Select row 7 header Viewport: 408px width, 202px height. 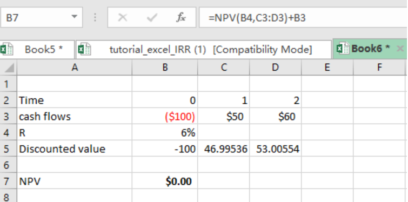point(8,181)
